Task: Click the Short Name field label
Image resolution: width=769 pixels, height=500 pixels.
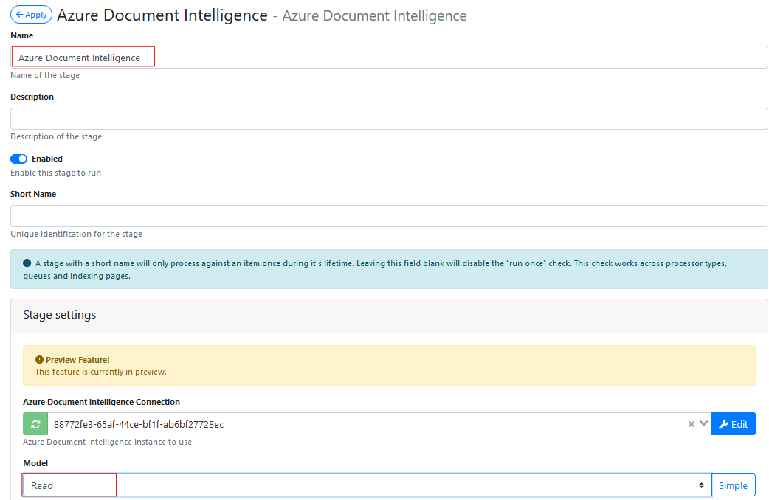Action: [33, 194]
